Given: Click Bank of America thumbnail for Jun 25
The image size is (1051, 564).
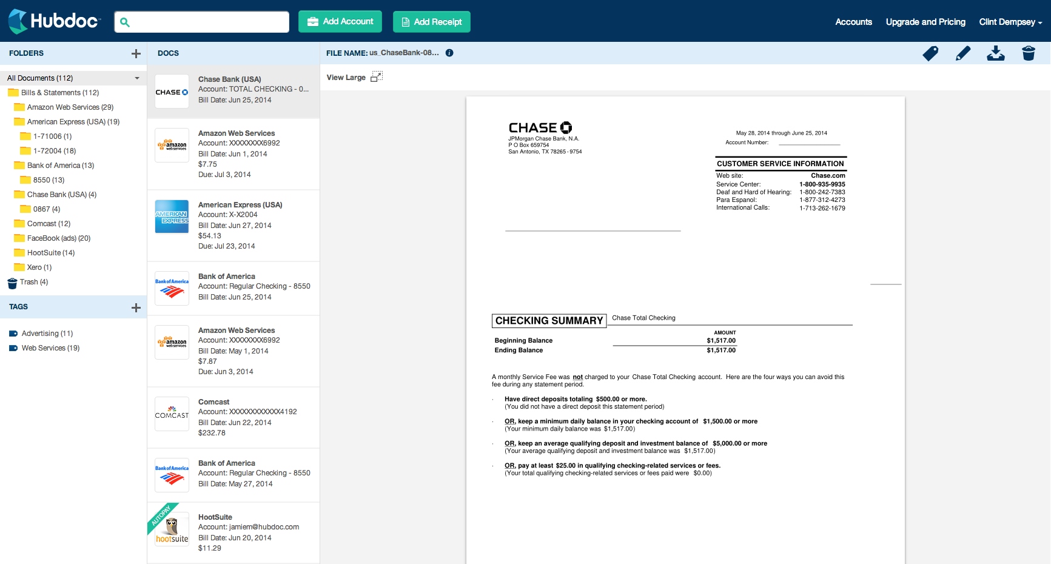Looking at the screenshot, I should point(172,288).
